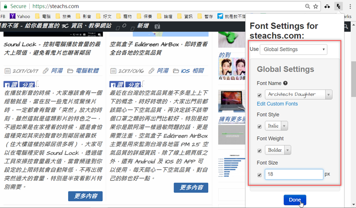Click the Facebook share button on second article
Screen dimensions: 356x208
point(133,85)
